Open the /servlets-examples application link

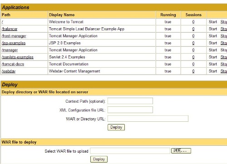[x=18, y=57]
